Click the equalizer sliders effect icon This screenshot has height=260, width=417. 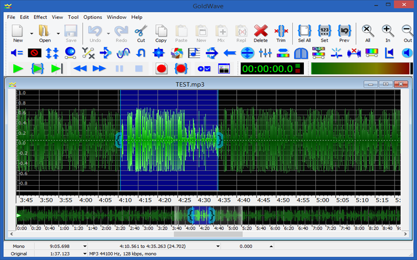(265, 53)
